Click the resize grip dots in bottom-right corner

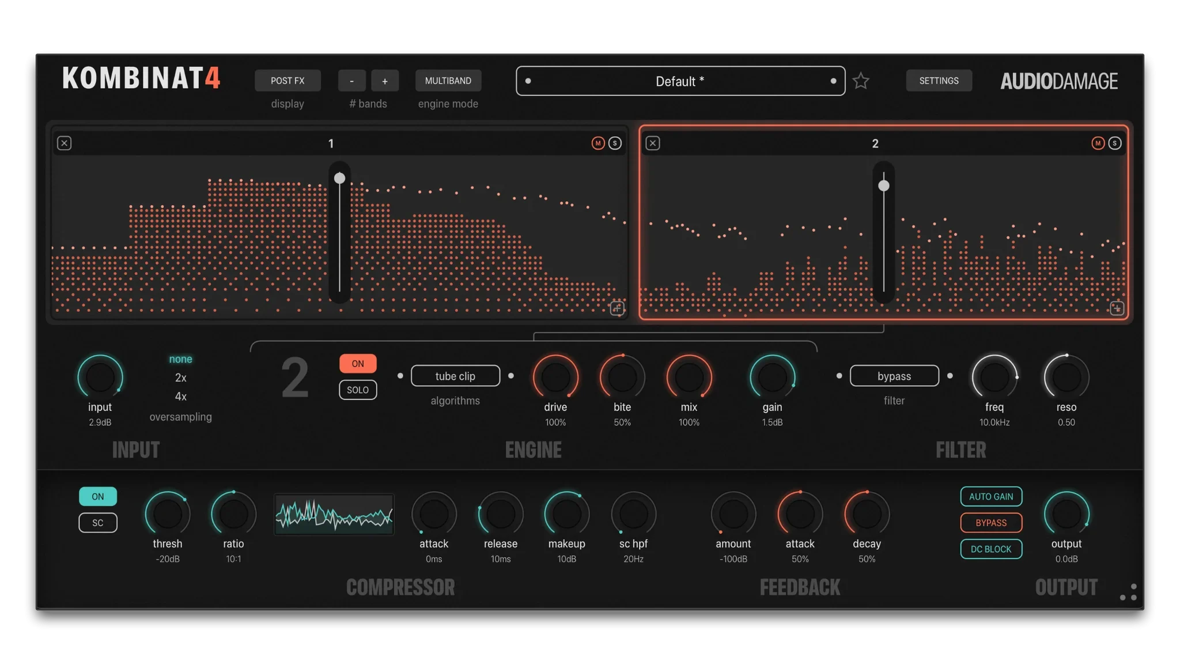[x=1129, y=590]
